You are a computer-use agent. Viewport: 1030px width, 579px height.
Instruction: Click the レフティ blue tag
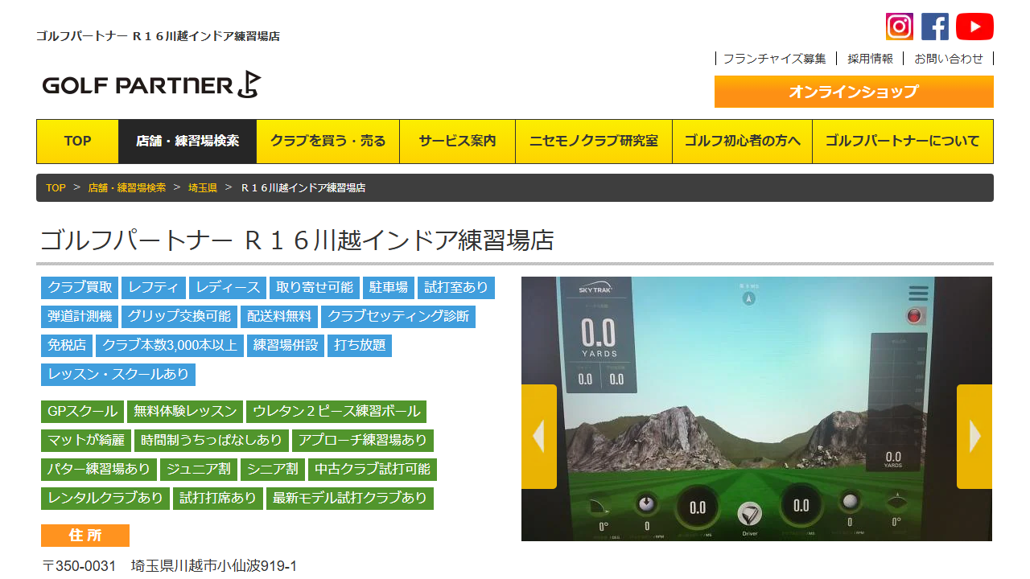tap(154, 288)
